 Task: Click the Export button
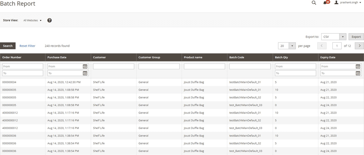click(356, 37)
